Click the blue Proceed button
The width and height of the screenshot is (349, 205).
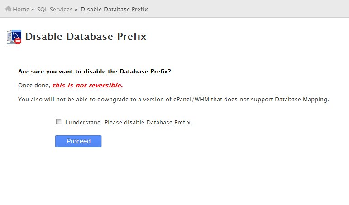[78, 141]
